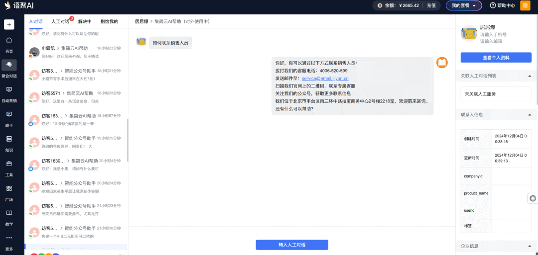This screenshot has height=255, width=538.
Task: Click the product_name value cell
Action: pyautogui.click(x=511, y=193)
